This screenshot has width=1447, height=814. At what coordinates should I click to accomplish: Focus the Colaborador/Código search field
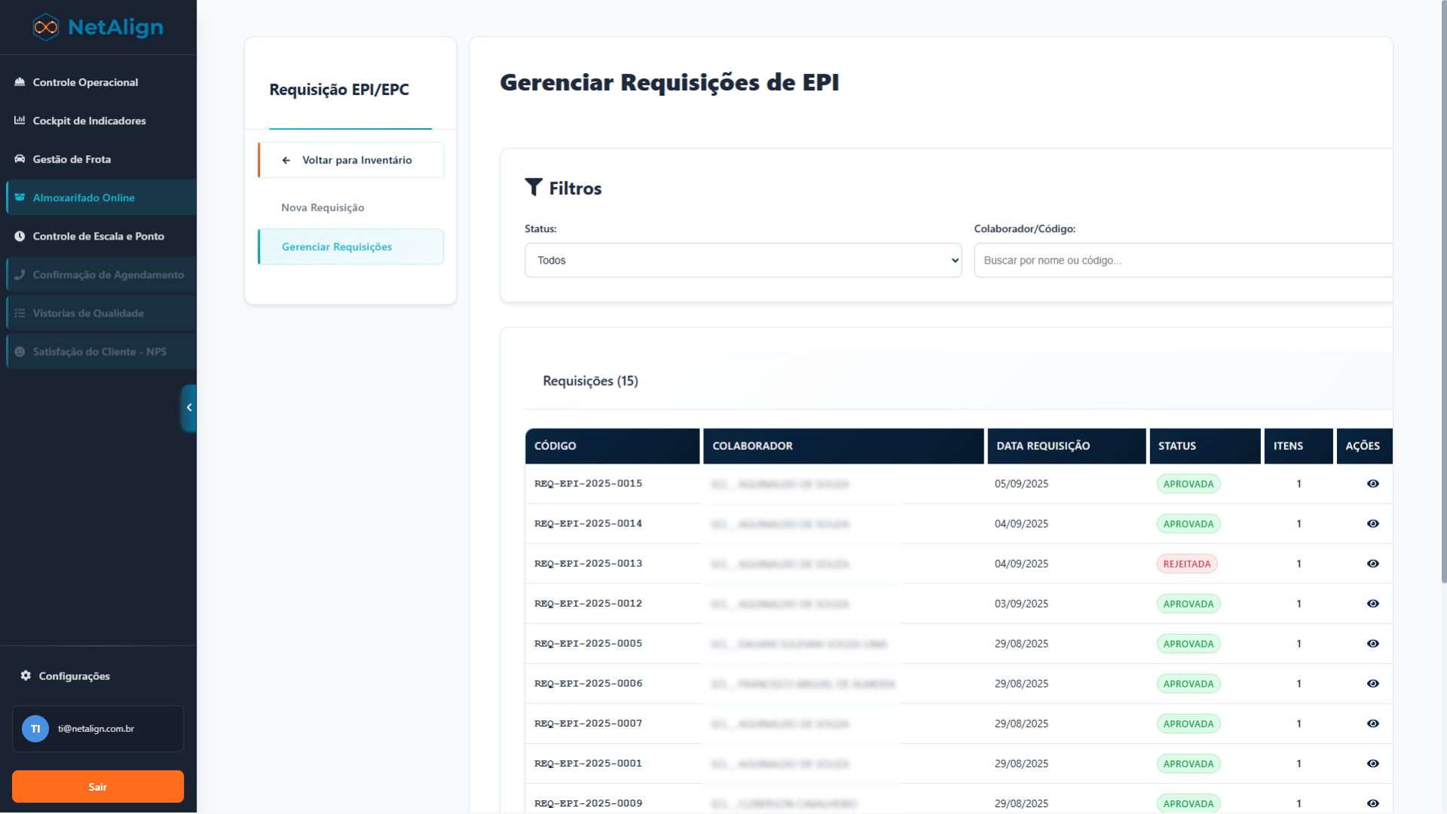tap(1183, 260)
